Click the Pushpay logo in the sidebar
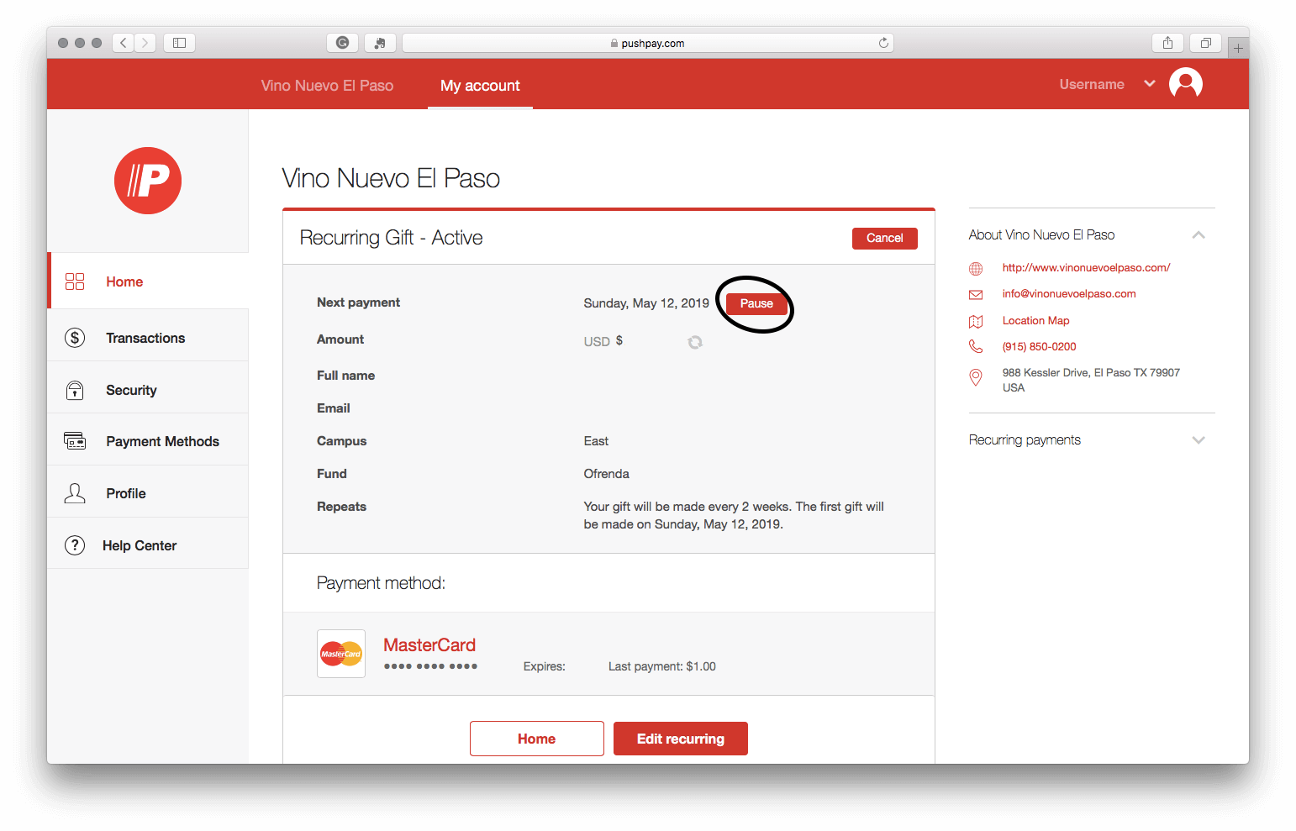Viewport: 1296px width, 831px height. (148, 181)
